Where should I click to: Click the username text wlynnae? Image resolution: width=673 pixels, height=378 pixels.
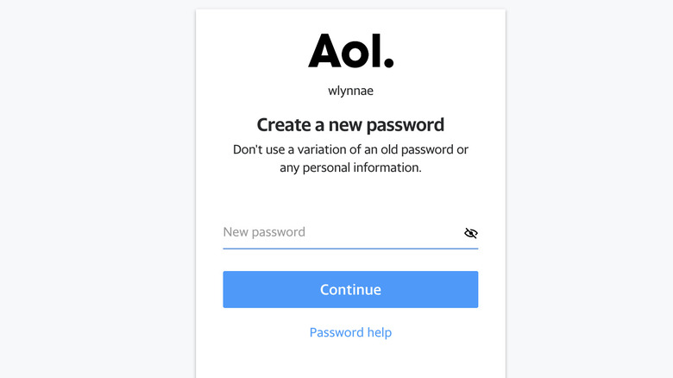(350, 91)
